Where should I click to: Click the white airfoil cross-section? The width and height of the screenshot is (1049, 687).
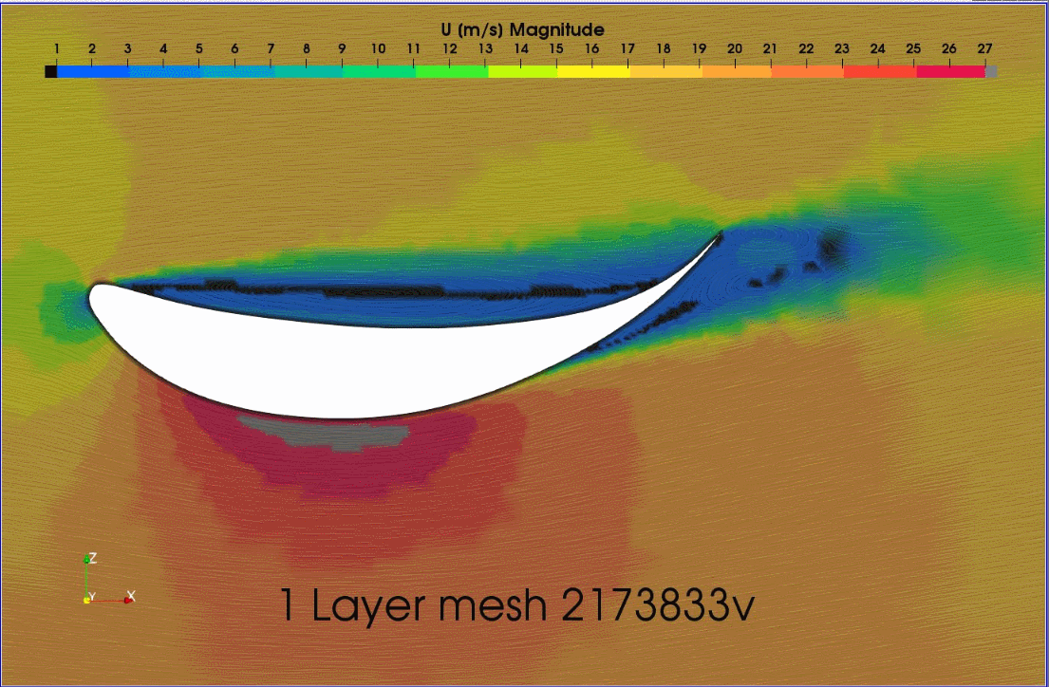(x=375, y=364)
